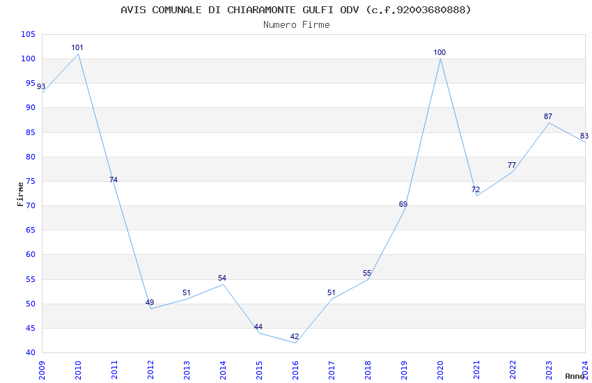Click the x-axis year label 2019
Screen dimensions: 592x383
coord(404,370)
